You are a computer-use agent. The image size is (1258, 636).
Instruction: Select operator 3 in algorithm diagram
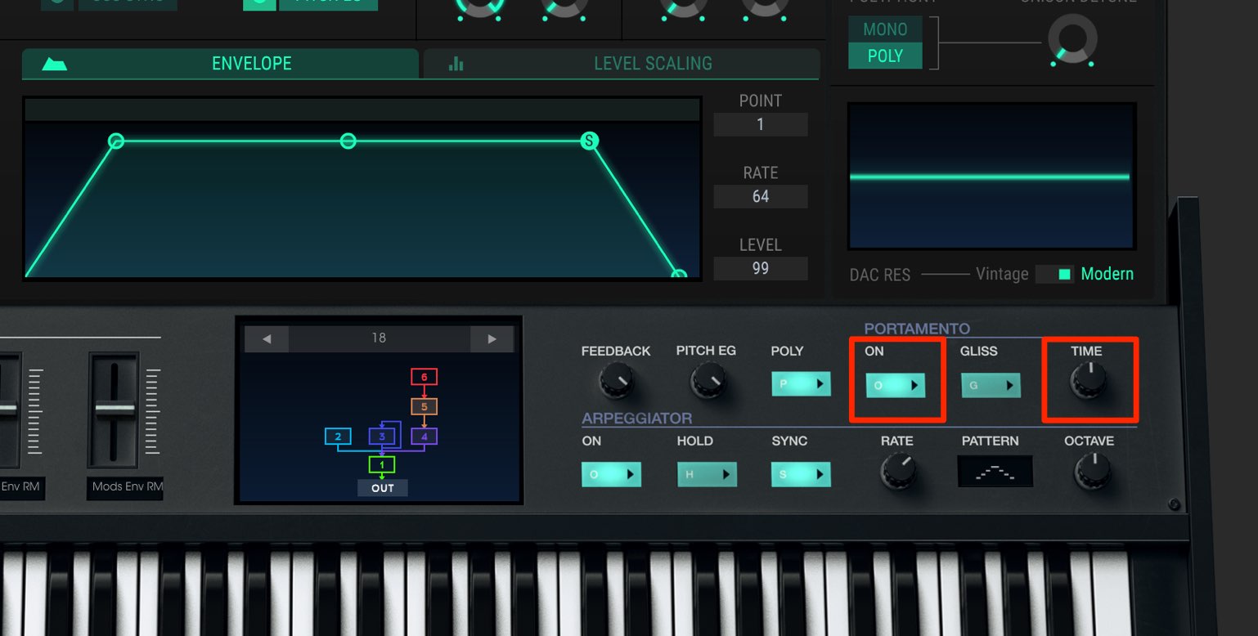tap(382, 437)
